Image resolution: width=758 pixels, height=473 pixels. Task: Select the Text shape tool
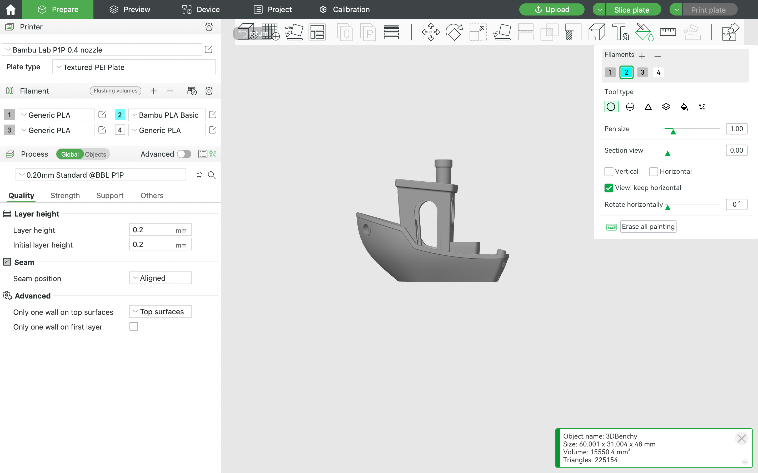click(x=620, y=32)
